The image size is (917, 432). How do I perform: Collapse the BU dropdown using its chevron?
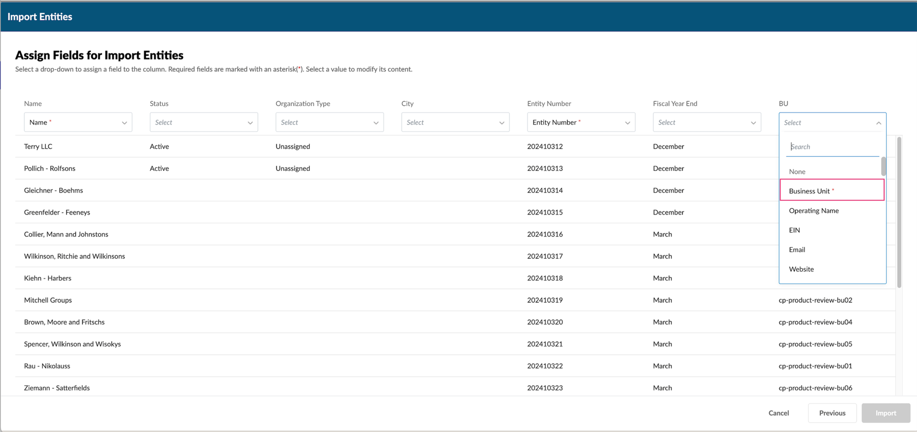[878, 123]
